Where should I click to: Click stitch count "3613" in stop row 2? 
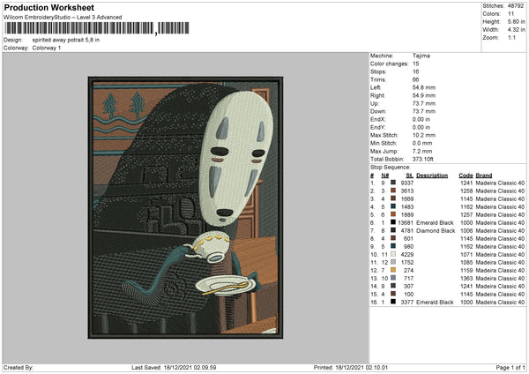tap(406, 191)
